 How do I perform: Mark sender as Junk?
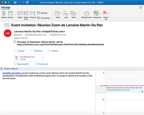pos(65,13)
